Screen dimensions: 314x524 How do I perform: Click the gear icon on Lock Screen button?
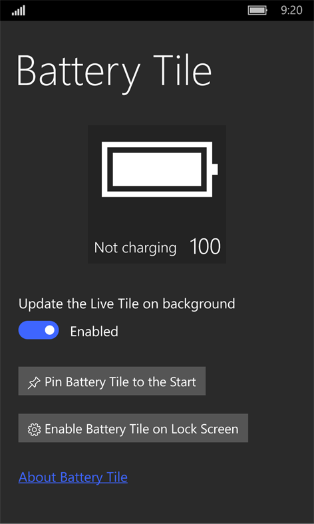tap(34, 429)
